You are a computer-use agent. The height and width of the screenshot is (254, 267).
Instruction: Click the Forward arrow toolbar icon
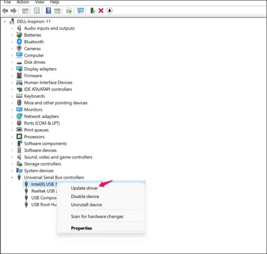(14, 11)
